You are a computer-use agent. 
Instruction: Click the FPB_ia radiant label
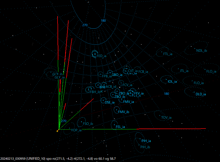107,76
